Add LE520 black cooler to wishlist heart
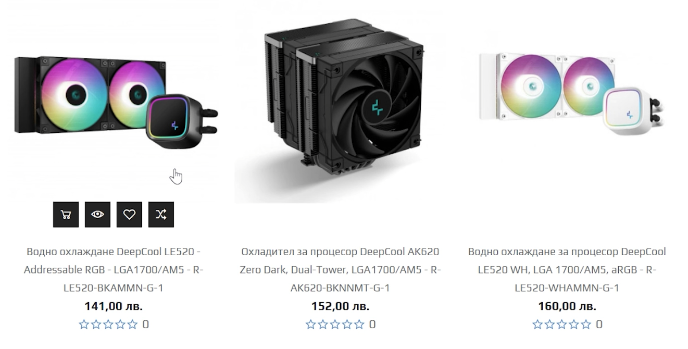This screenshot has height=349, width=688. click(x=129, y=214)
